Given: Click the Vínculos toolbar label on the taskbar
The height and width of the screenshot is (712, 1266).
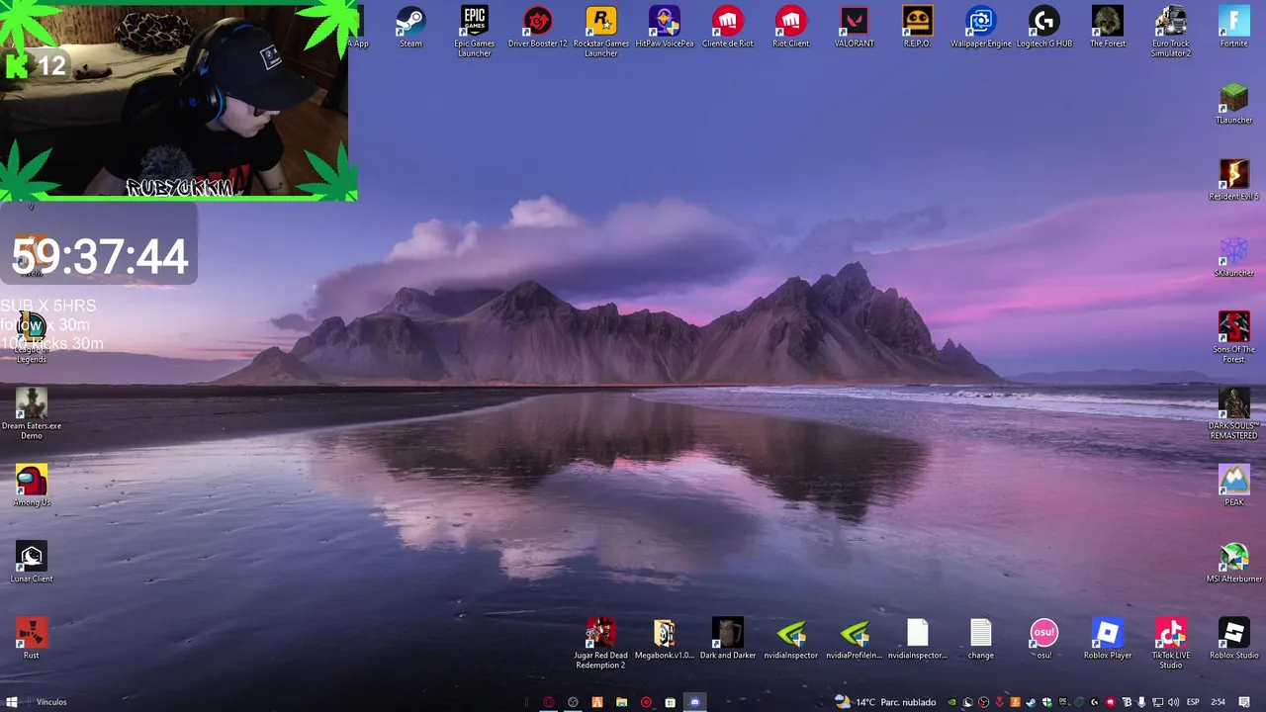Looking at the screenshot, I should (x=51, y=702).
